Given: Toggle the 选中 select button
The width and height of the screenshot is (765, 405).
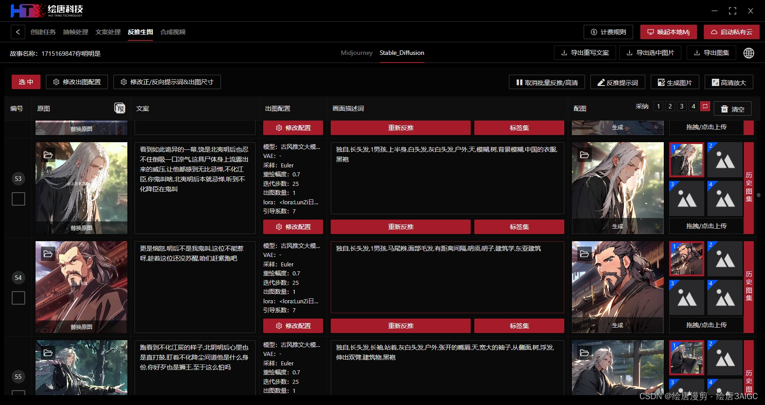Looking at the screenshot, I should 26,82.
